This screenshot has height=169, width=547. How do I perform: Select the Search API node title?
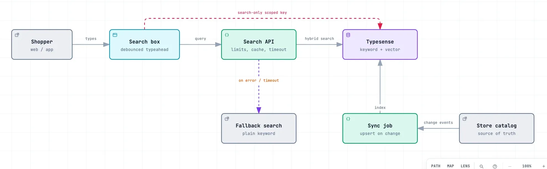click(259, 42)
